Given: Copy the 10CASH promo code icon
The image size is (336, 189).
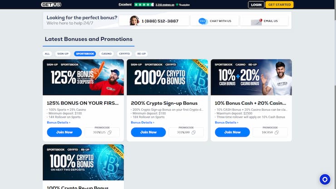Looking at the screenshot, I should click(x=277, y=133).
